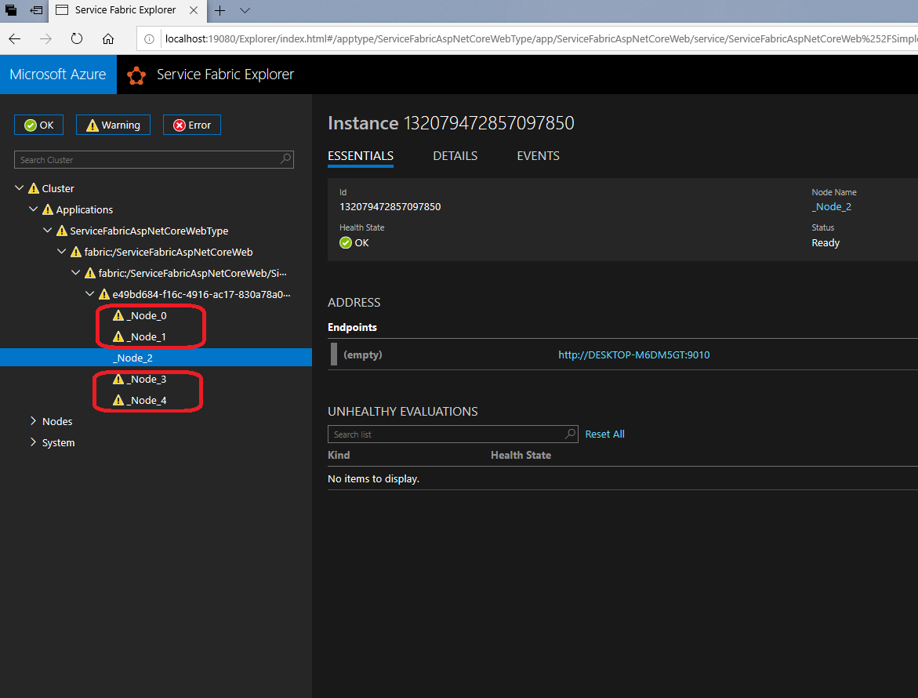
Task: Open the http://DESKTOP-M6DM5GT:9010 endpoint link
Action: coord(634,354)
